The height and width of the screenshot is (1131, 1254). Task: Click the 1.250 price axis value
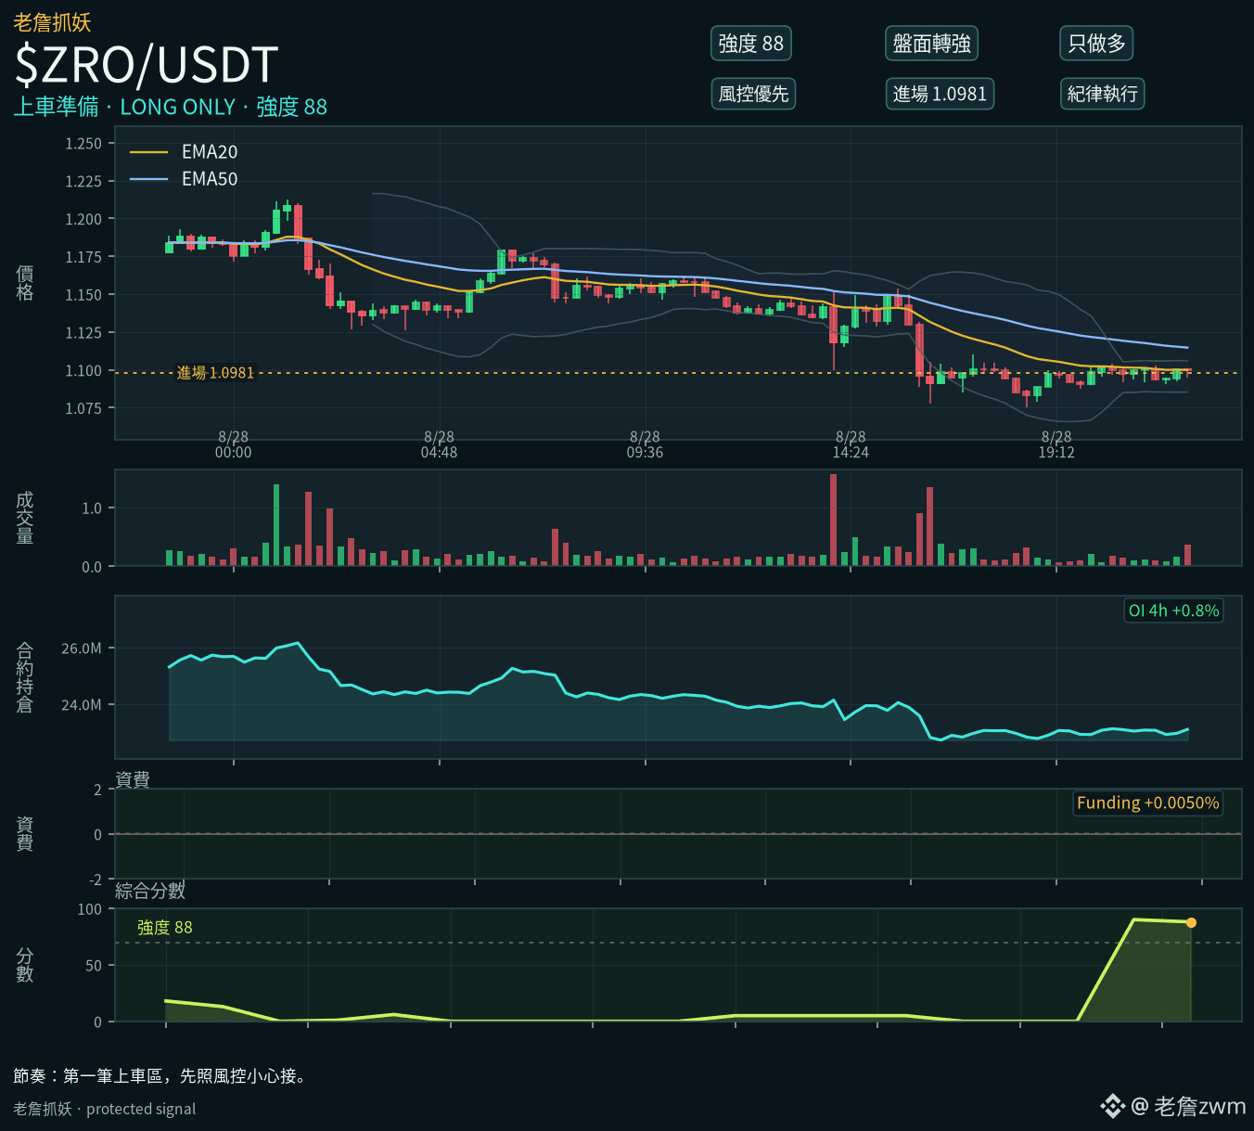pyautogui.click(x=83, y=144)
